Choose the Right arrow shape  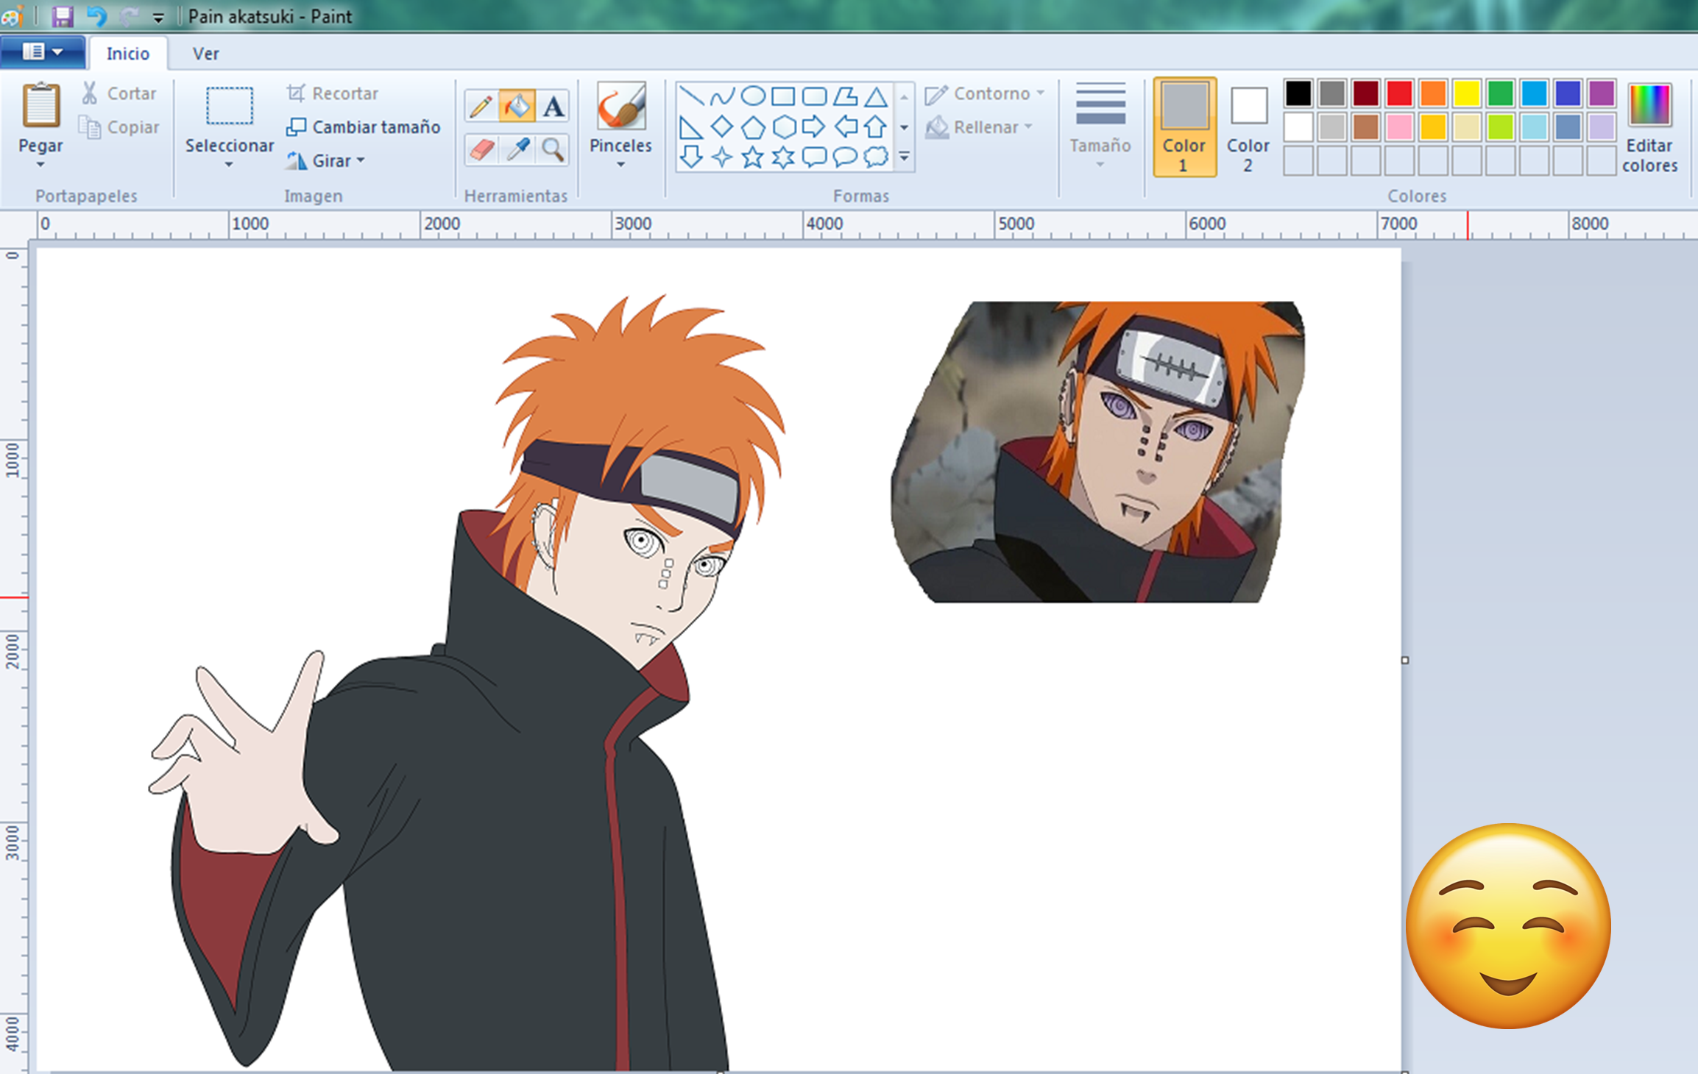click(x=814, y=127)
